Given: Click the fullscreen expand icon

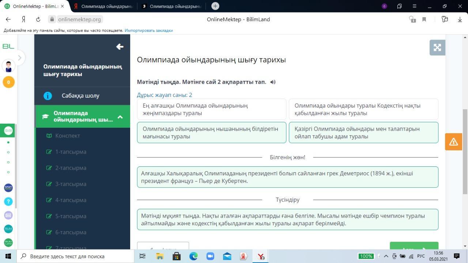Looking at the screenshot, I should click(437, 48).
